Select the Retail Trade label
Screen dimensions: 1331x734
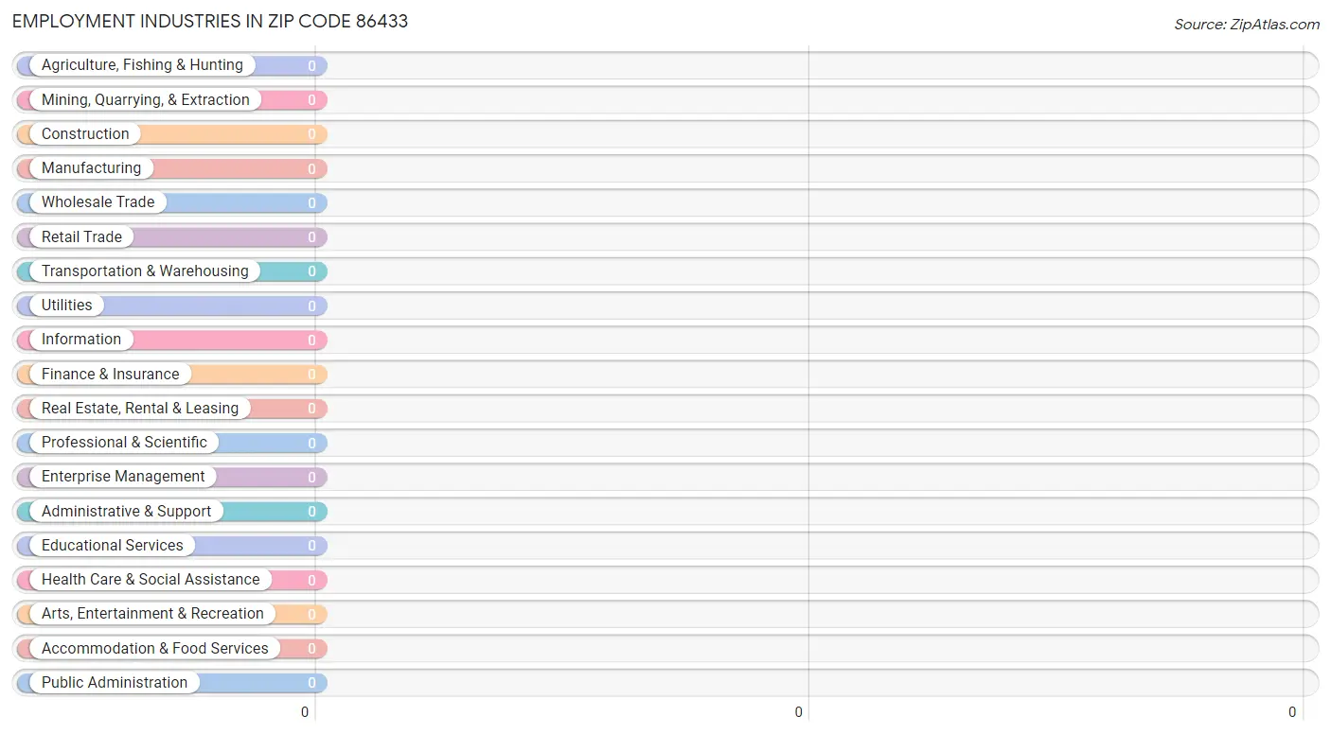point(81,236)
